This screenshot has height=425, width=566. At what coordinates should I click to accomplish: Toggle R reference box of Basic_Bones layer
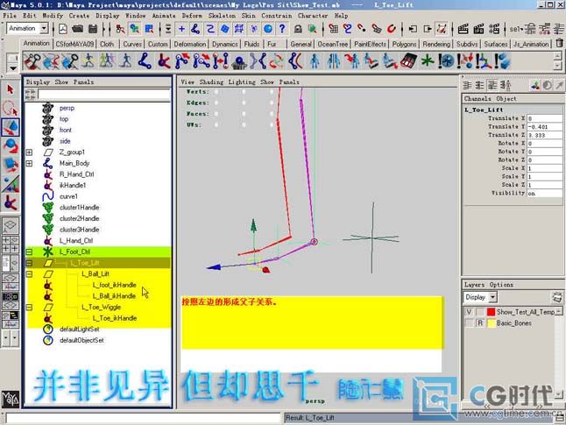pos(480,322)
